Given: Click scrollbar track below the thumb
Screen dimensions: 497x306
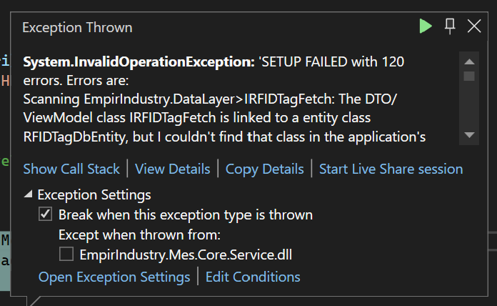Looking at the screenshot, I should [x=469, y=105].
